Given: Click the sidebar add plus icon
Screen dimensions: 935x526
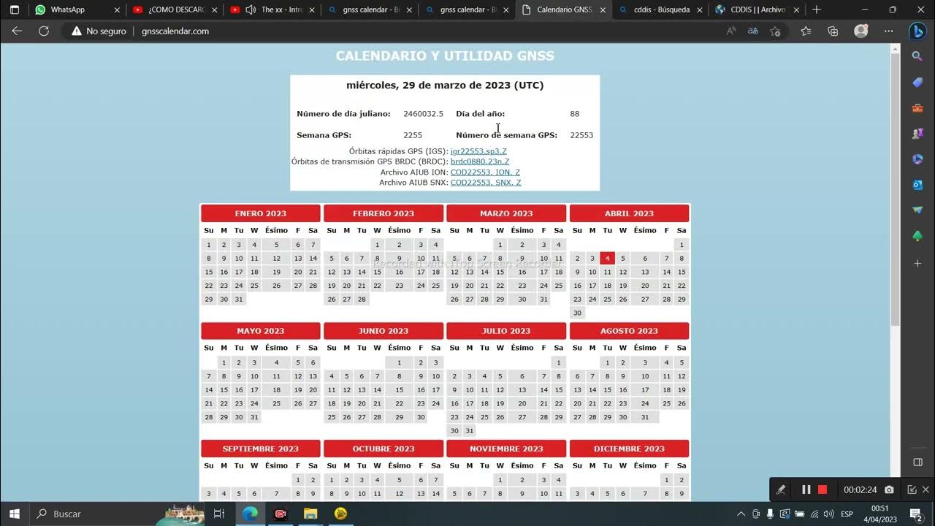Looking at the screenshot, I should 917,263.
